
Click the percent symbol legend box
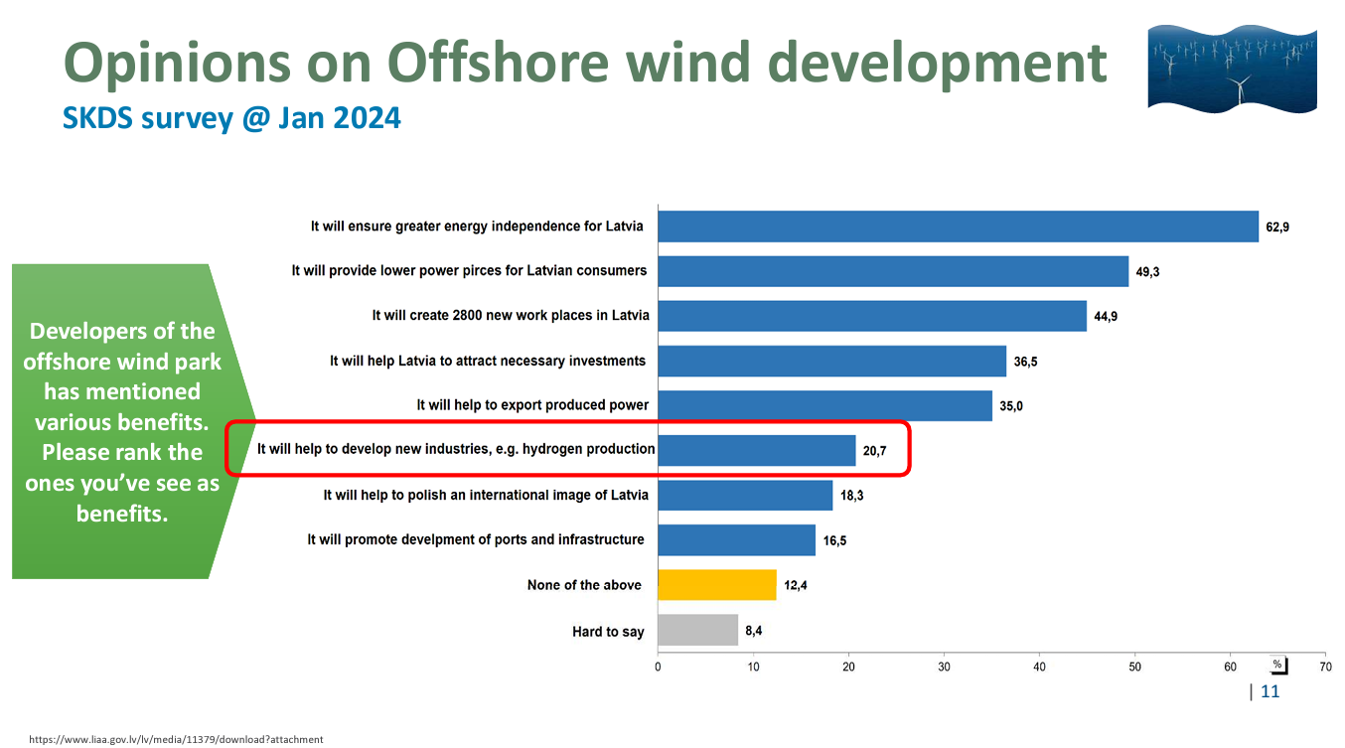(1276, 664)
